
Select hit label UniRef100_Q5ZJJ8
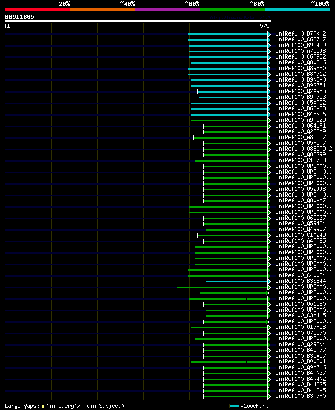point(300,189)
